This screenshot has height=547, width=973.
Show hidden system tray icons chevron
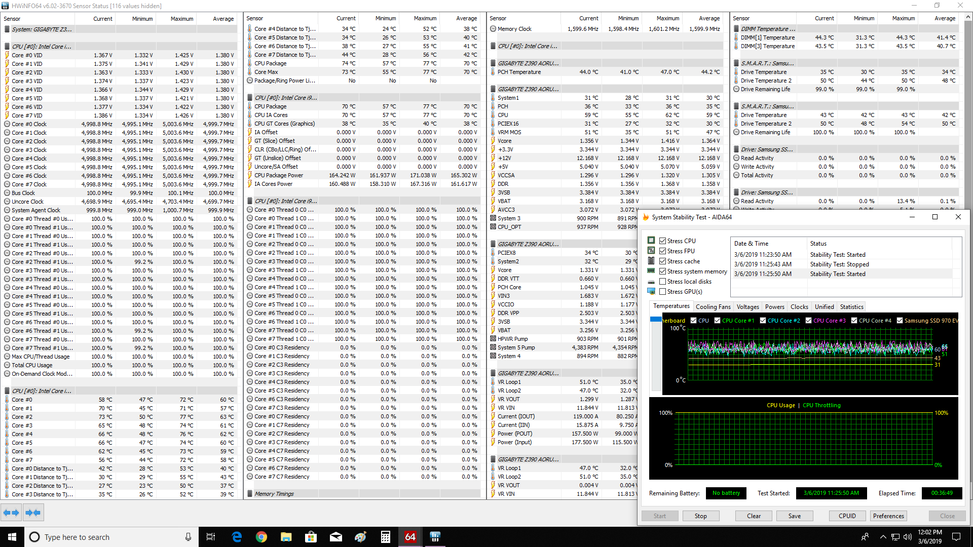(x=883, y=537)
